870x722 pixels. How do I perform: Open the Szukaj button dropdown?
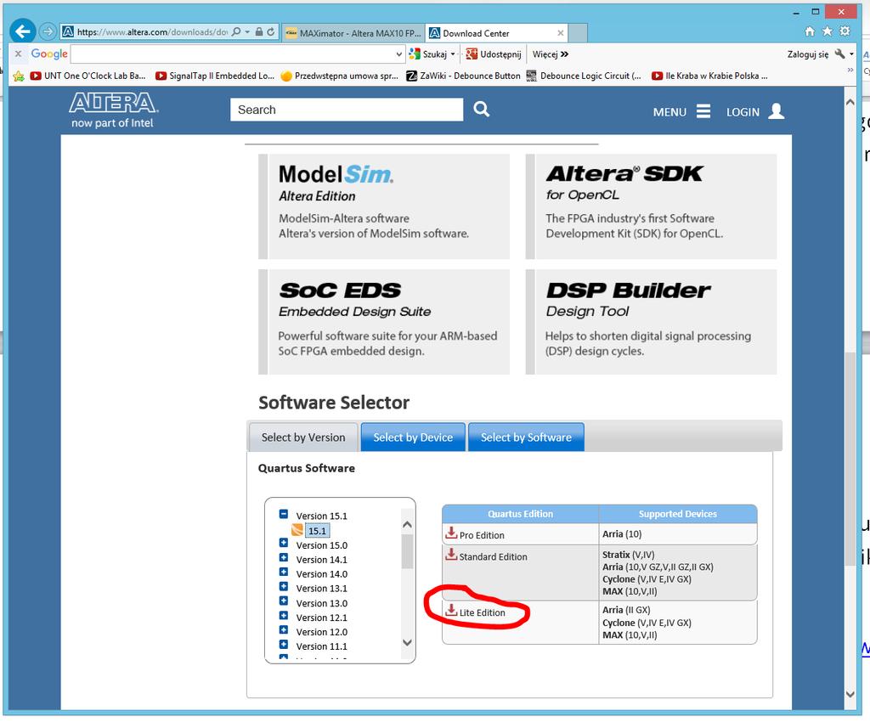point(453,54)
